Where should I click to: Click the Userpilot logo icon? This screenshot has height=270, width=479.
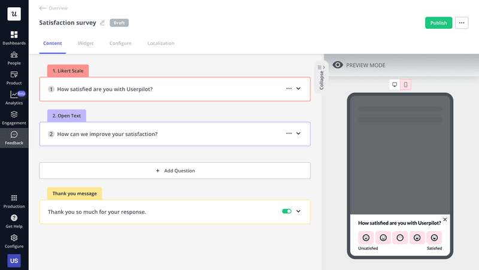click(14, 14)
